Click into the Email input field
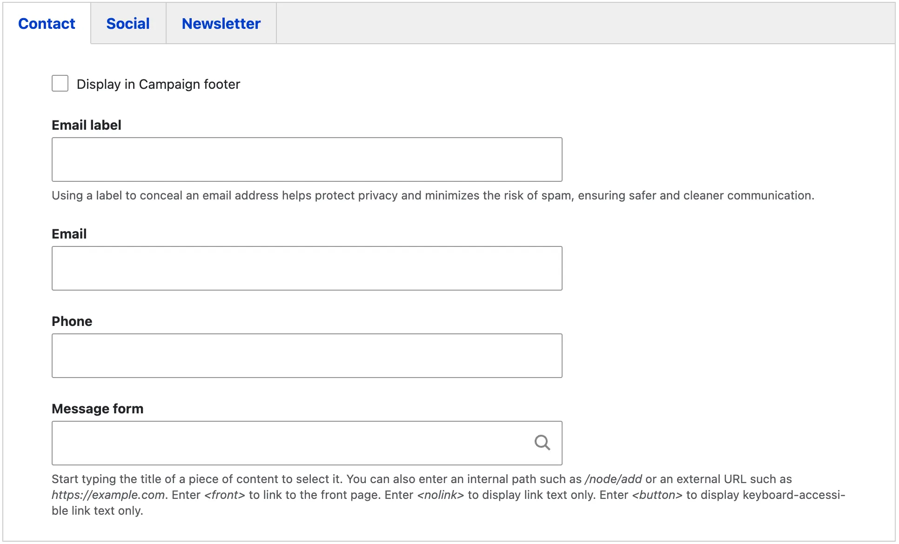 pos(307,268)
